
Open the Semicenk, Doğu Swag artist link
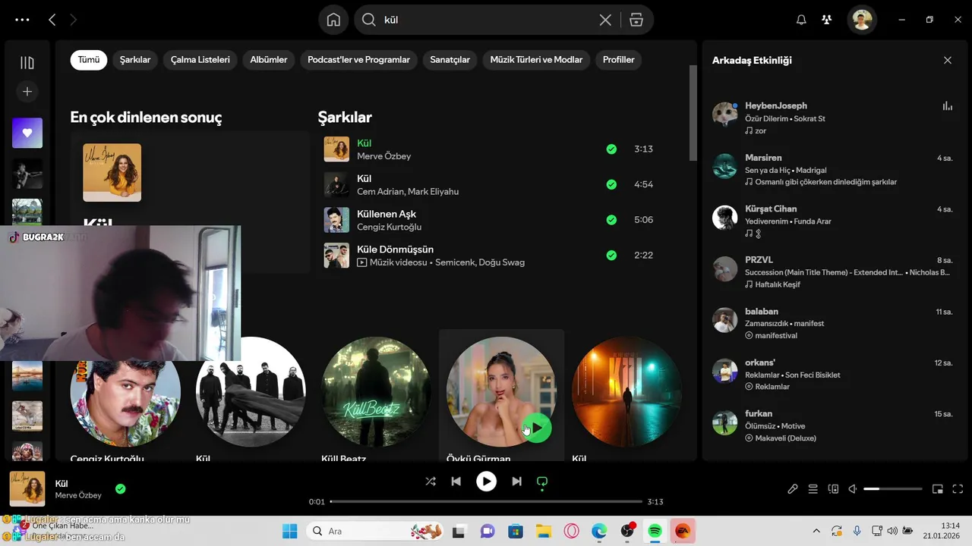coord(480,262)
